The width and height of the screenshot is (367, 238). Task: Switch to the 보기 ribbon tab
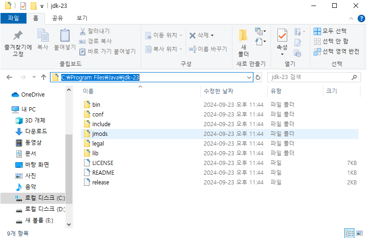pyautogui.click(x=82, y=18)
